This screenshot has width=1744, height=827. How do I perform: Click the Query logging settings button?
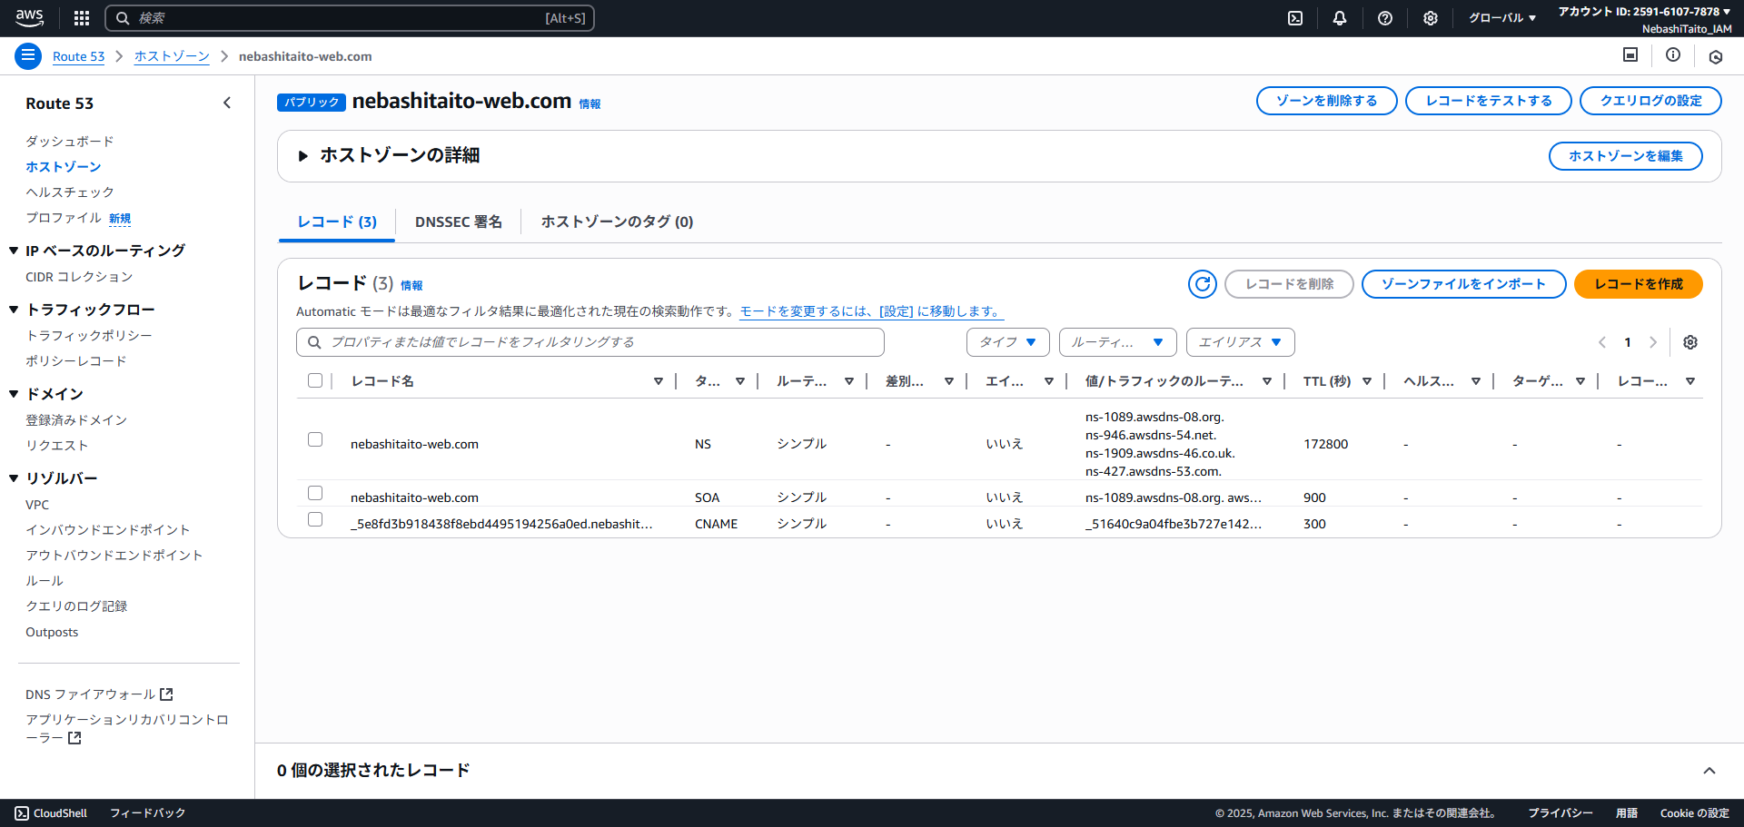pos(1651,101)
